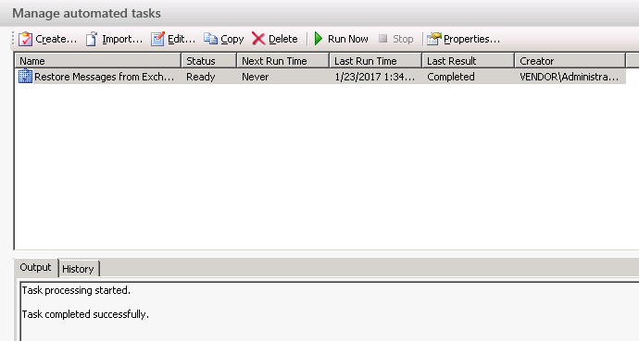
Task: Switch to the History tab
Action: [78, 269]
